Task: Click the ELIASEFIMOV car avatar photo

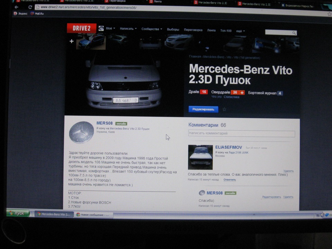Action: coord(200,157)
